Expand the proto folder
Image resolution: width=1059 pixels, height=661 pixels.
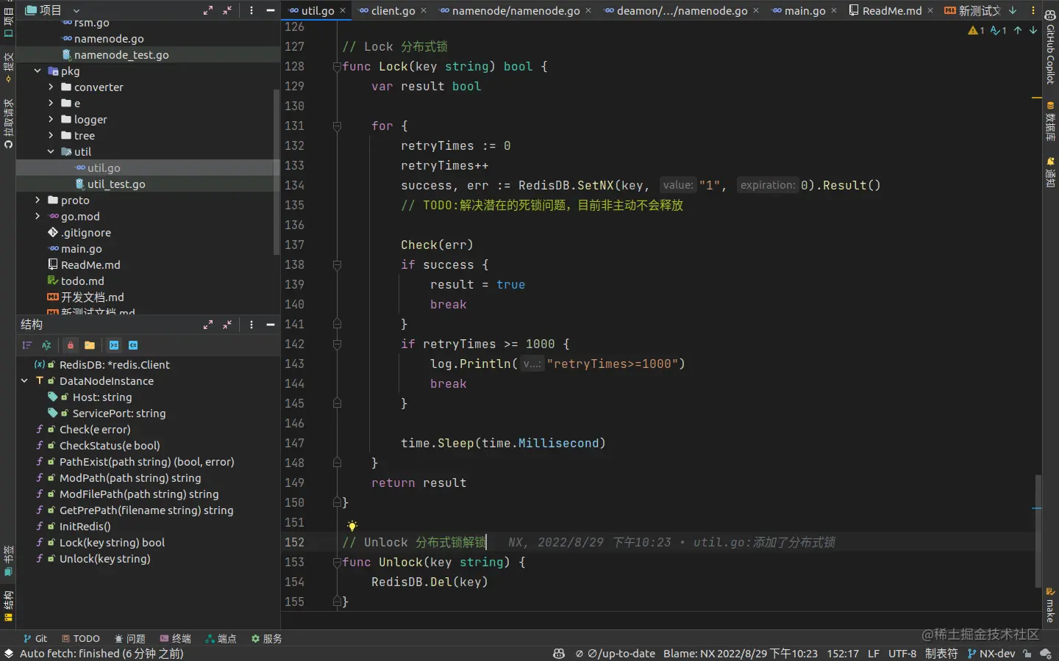click(38, 201)
